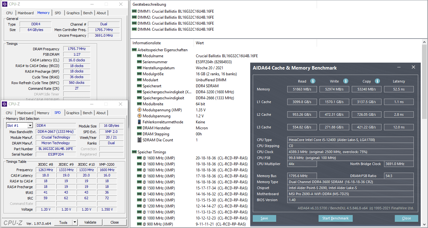Open Graphics tab in lower CPU-Z window

(73, 113)
